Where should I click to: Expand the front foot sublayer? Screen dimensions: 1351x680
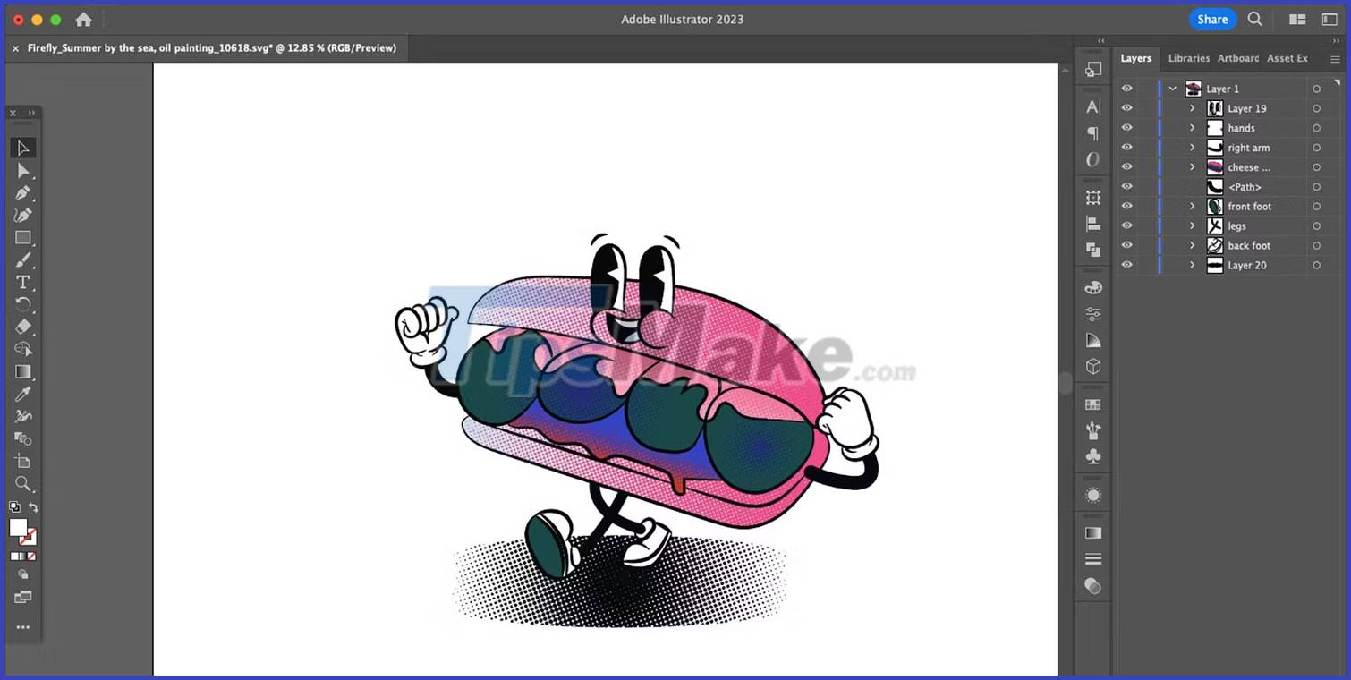[1191, 206]
